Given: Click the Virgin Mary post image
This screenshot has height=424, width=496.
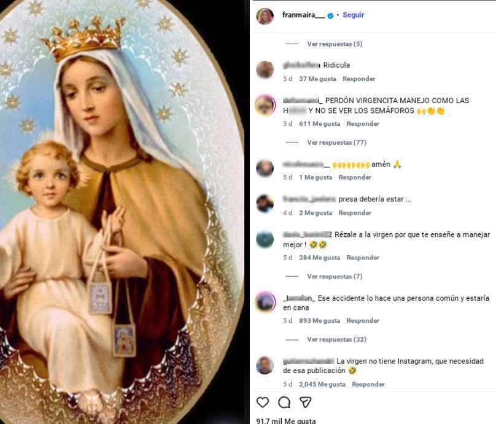Looking at the screenshot, I should click(x=122, y=212).
